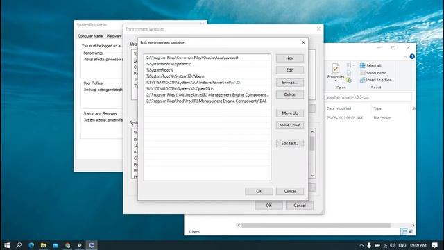Select the System32\OpenSSH path entry
Viewport: 444px width, 250px height.
(207, 89)
